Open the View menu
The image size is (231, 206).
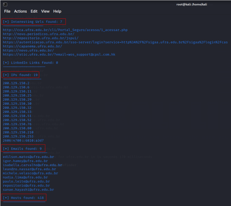pos(45,11)
